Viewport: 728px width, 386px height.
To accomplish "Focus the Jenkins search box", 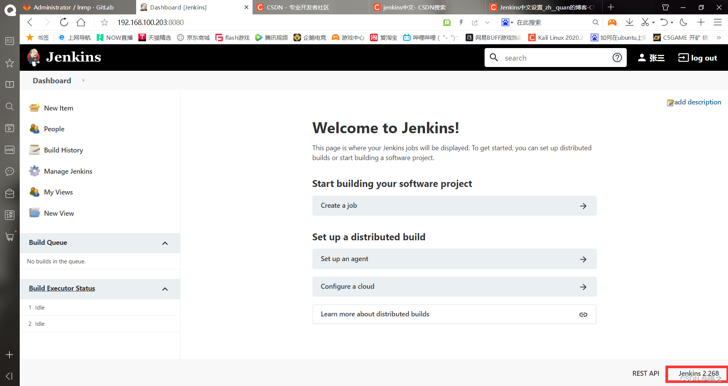I will (x=555, y=58).
